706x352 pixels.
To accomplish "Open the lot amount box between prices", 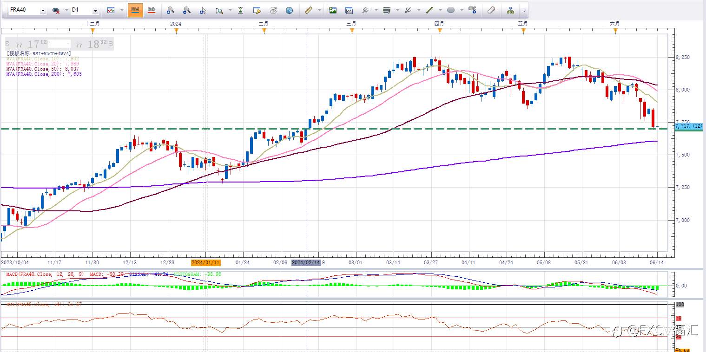I will 59,44.
